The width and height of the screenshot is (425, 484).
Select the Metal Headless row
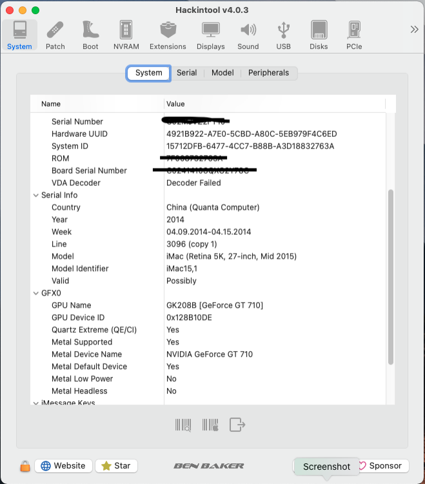tap(208, 391)
